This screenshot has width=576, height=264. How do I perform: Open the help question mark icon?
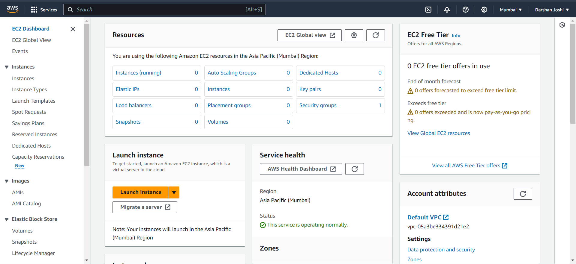point(466,10)
